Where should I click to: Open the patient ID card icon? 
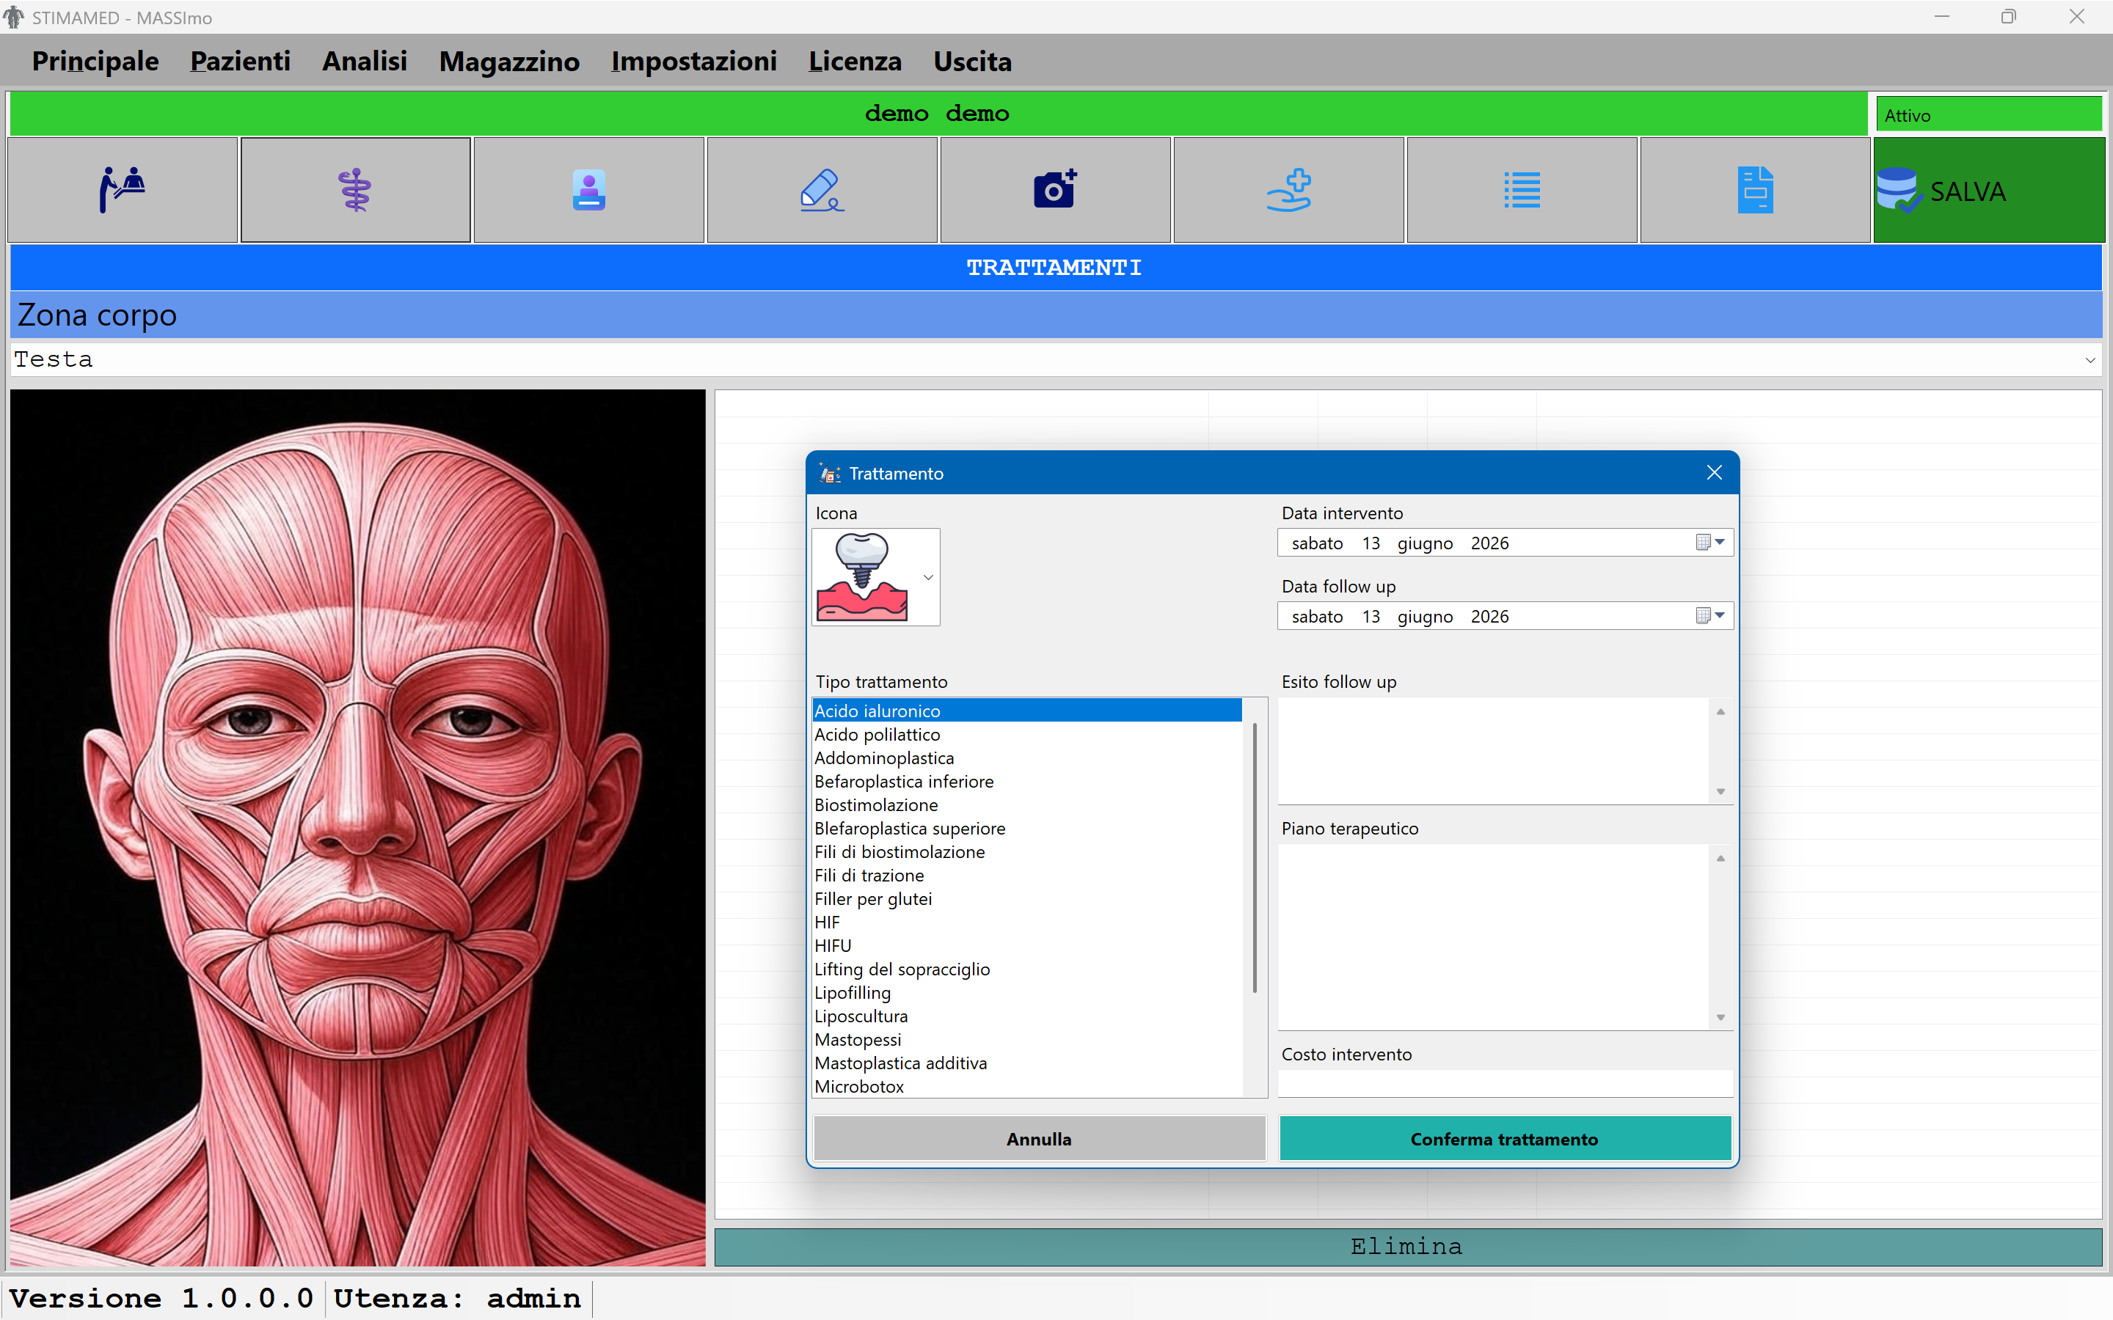point(588,189)
